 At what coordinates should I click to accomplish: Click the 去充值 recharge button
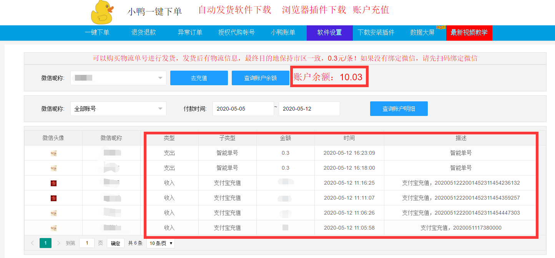click(x=199, y=78)
